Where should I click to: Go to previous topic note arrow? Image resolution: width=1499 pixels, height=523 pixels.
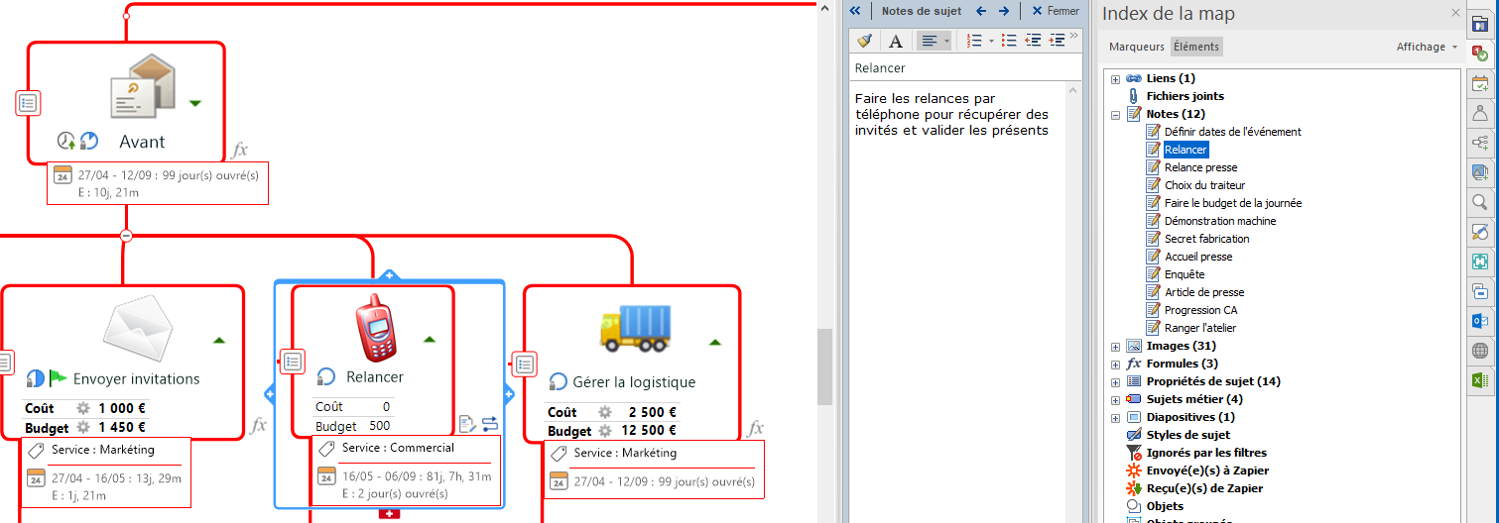(981, 11)
